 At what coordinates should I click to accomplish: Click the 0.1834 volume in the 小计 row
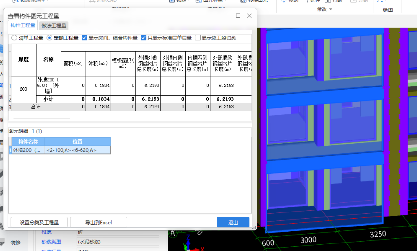pyautogui.click(x=98, y=99)
